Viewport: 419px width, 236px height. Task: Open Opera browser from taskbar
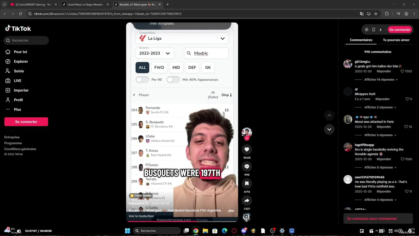pos(234,231)
